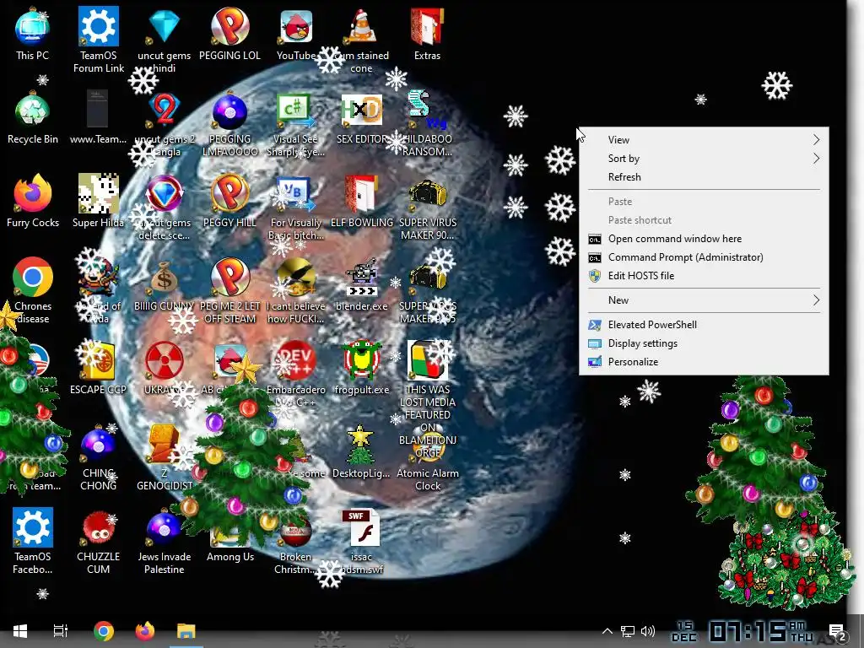This screenshot has height=648, width=864.
Task: Launch Chrome from the taskbar
Action: [x=103, y=631]
